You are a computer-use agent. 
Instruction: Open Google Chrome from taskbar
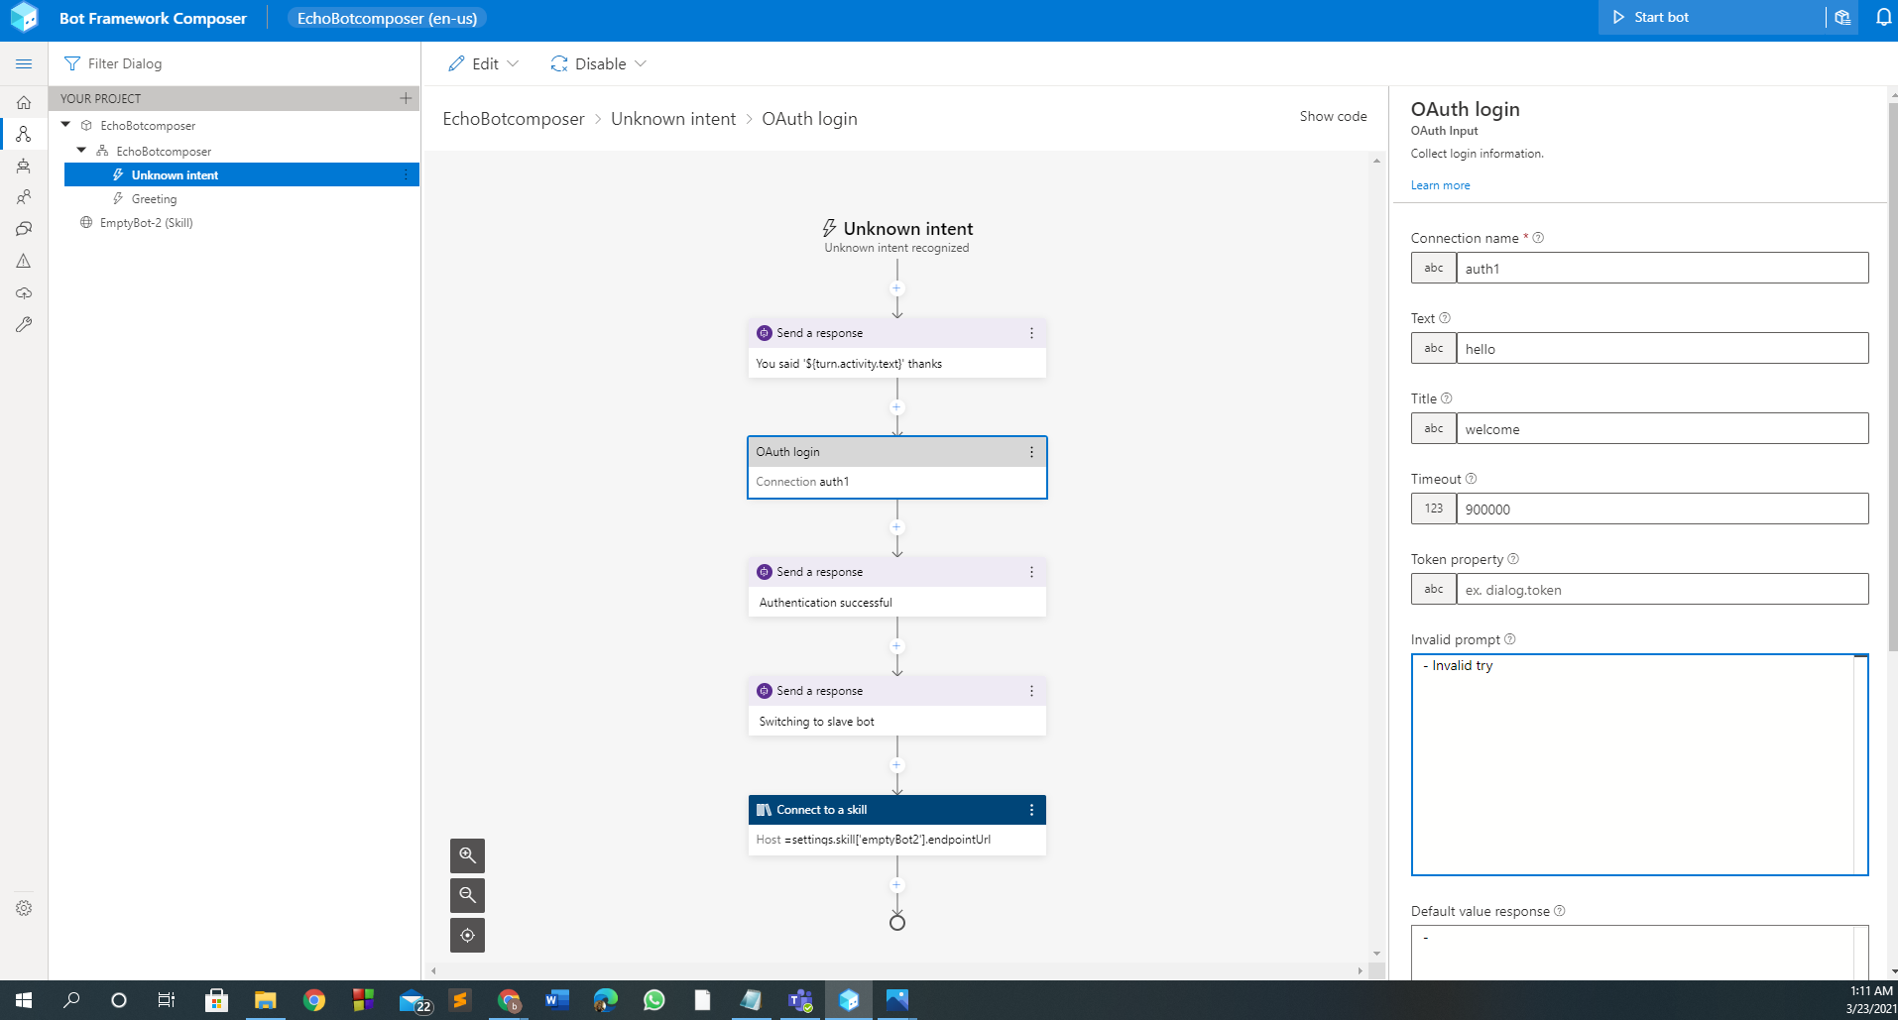coord(314,1000)
